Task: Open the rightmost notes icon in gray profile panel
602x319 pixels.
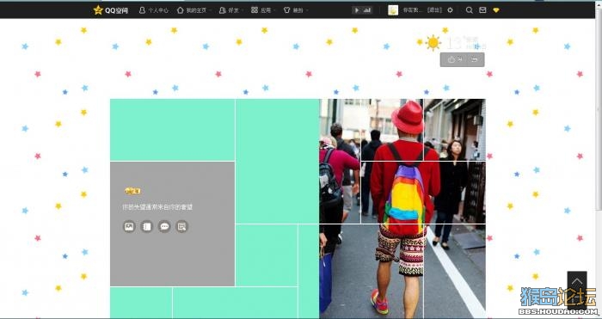Action: click(x=181, y=226)
